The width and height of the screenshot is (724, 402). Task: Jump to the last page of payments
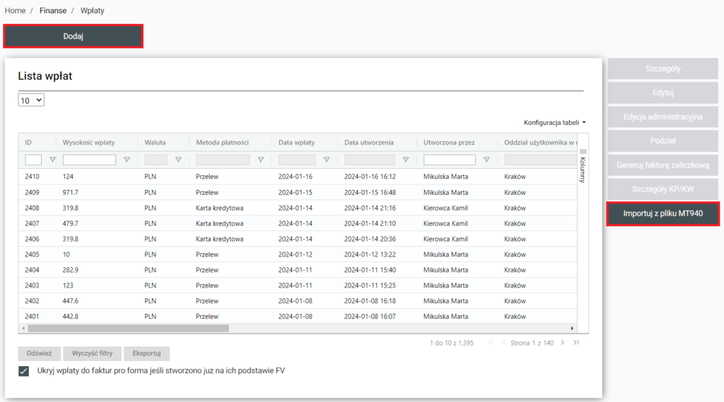(576, 343)
